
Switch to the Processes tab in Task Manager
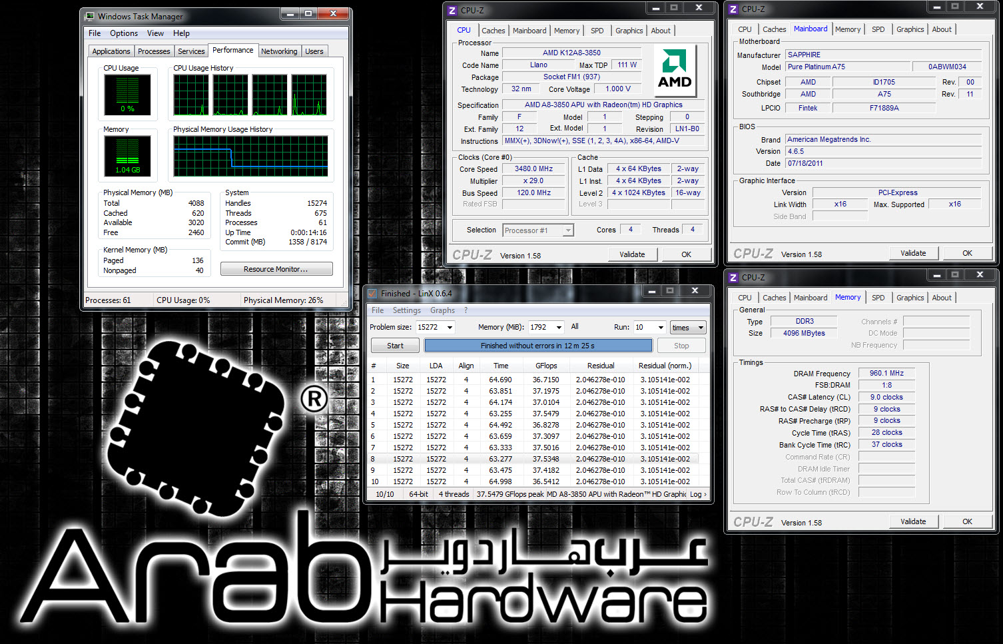coord(154,51)
